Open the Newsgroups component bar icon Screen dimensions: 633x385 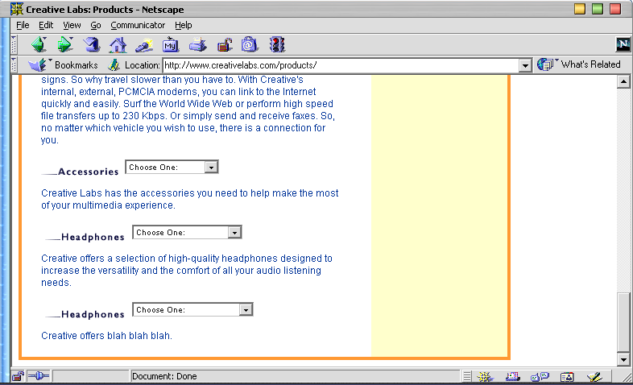point(540,376)
